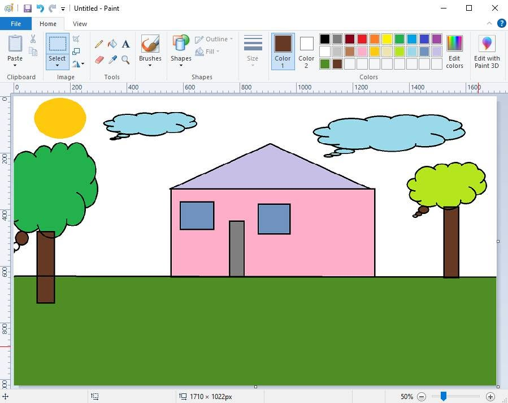Screen dimensions: 508x403
Task: Click the canvas bottom-right resize handle
Action: [498, 387]
